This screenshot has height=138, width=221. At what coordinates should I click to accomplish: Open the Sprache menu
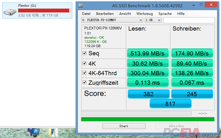(x=165, y=14)
